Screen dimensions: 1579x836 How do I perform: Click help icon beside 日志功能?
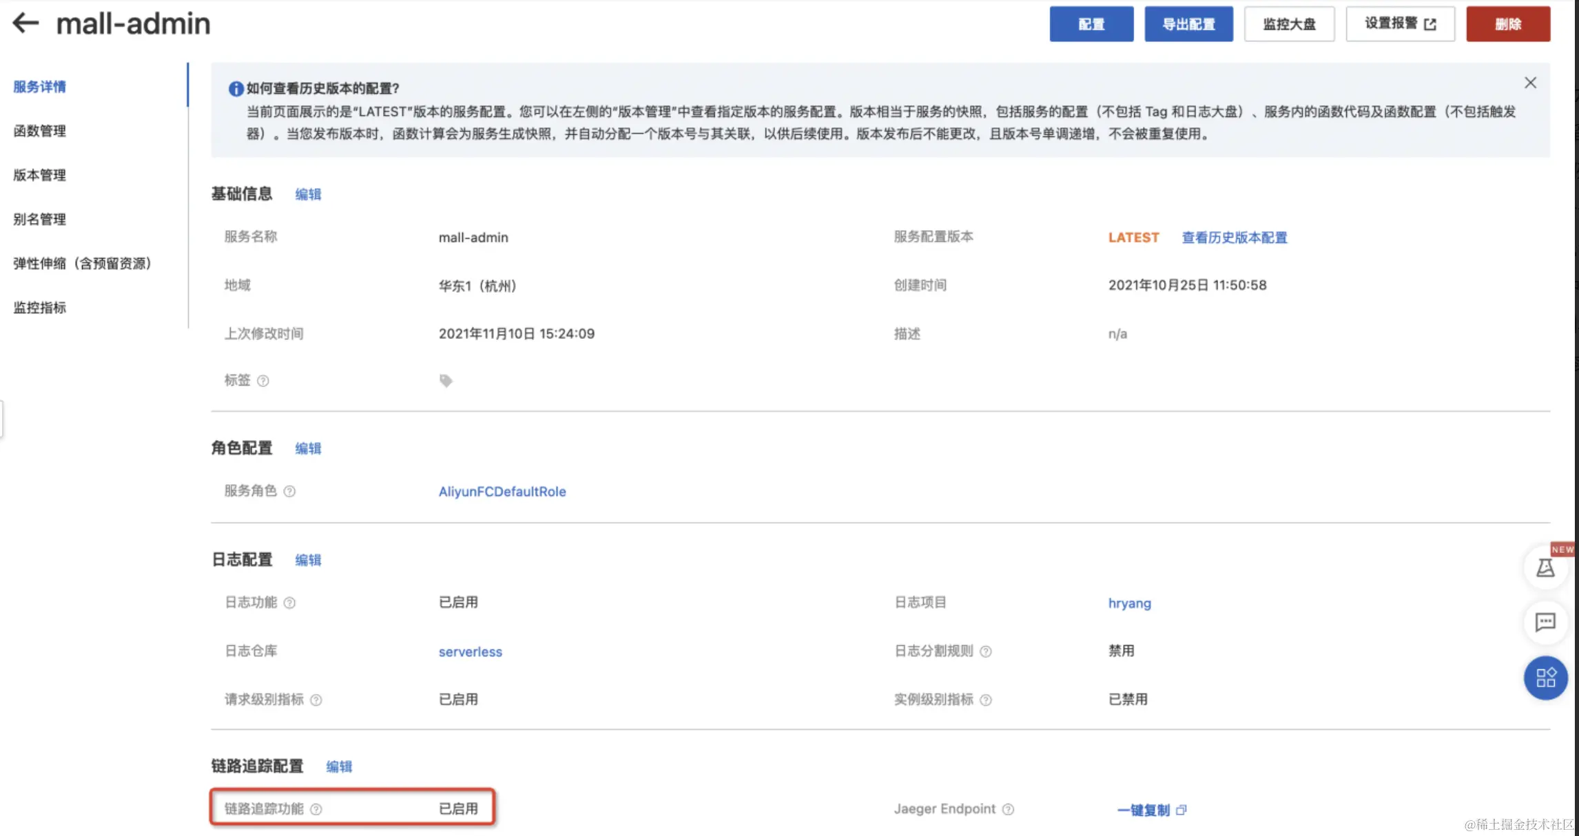[290, 603]
